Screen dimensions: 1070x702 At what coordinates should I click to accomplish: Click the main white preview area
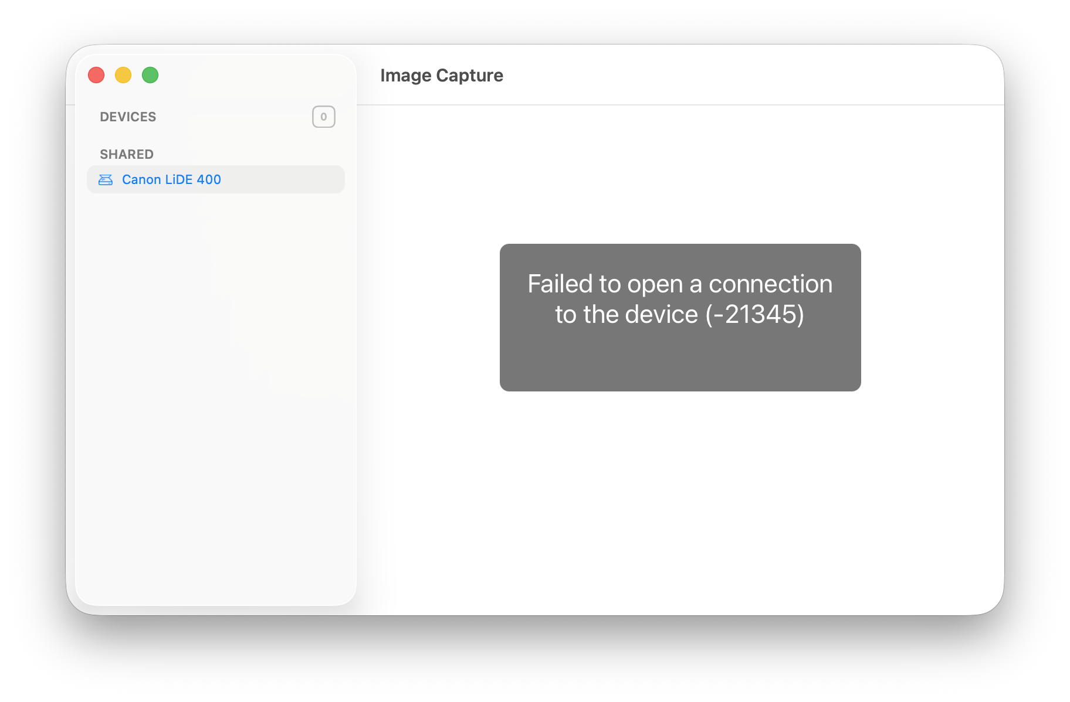point(680,498)
